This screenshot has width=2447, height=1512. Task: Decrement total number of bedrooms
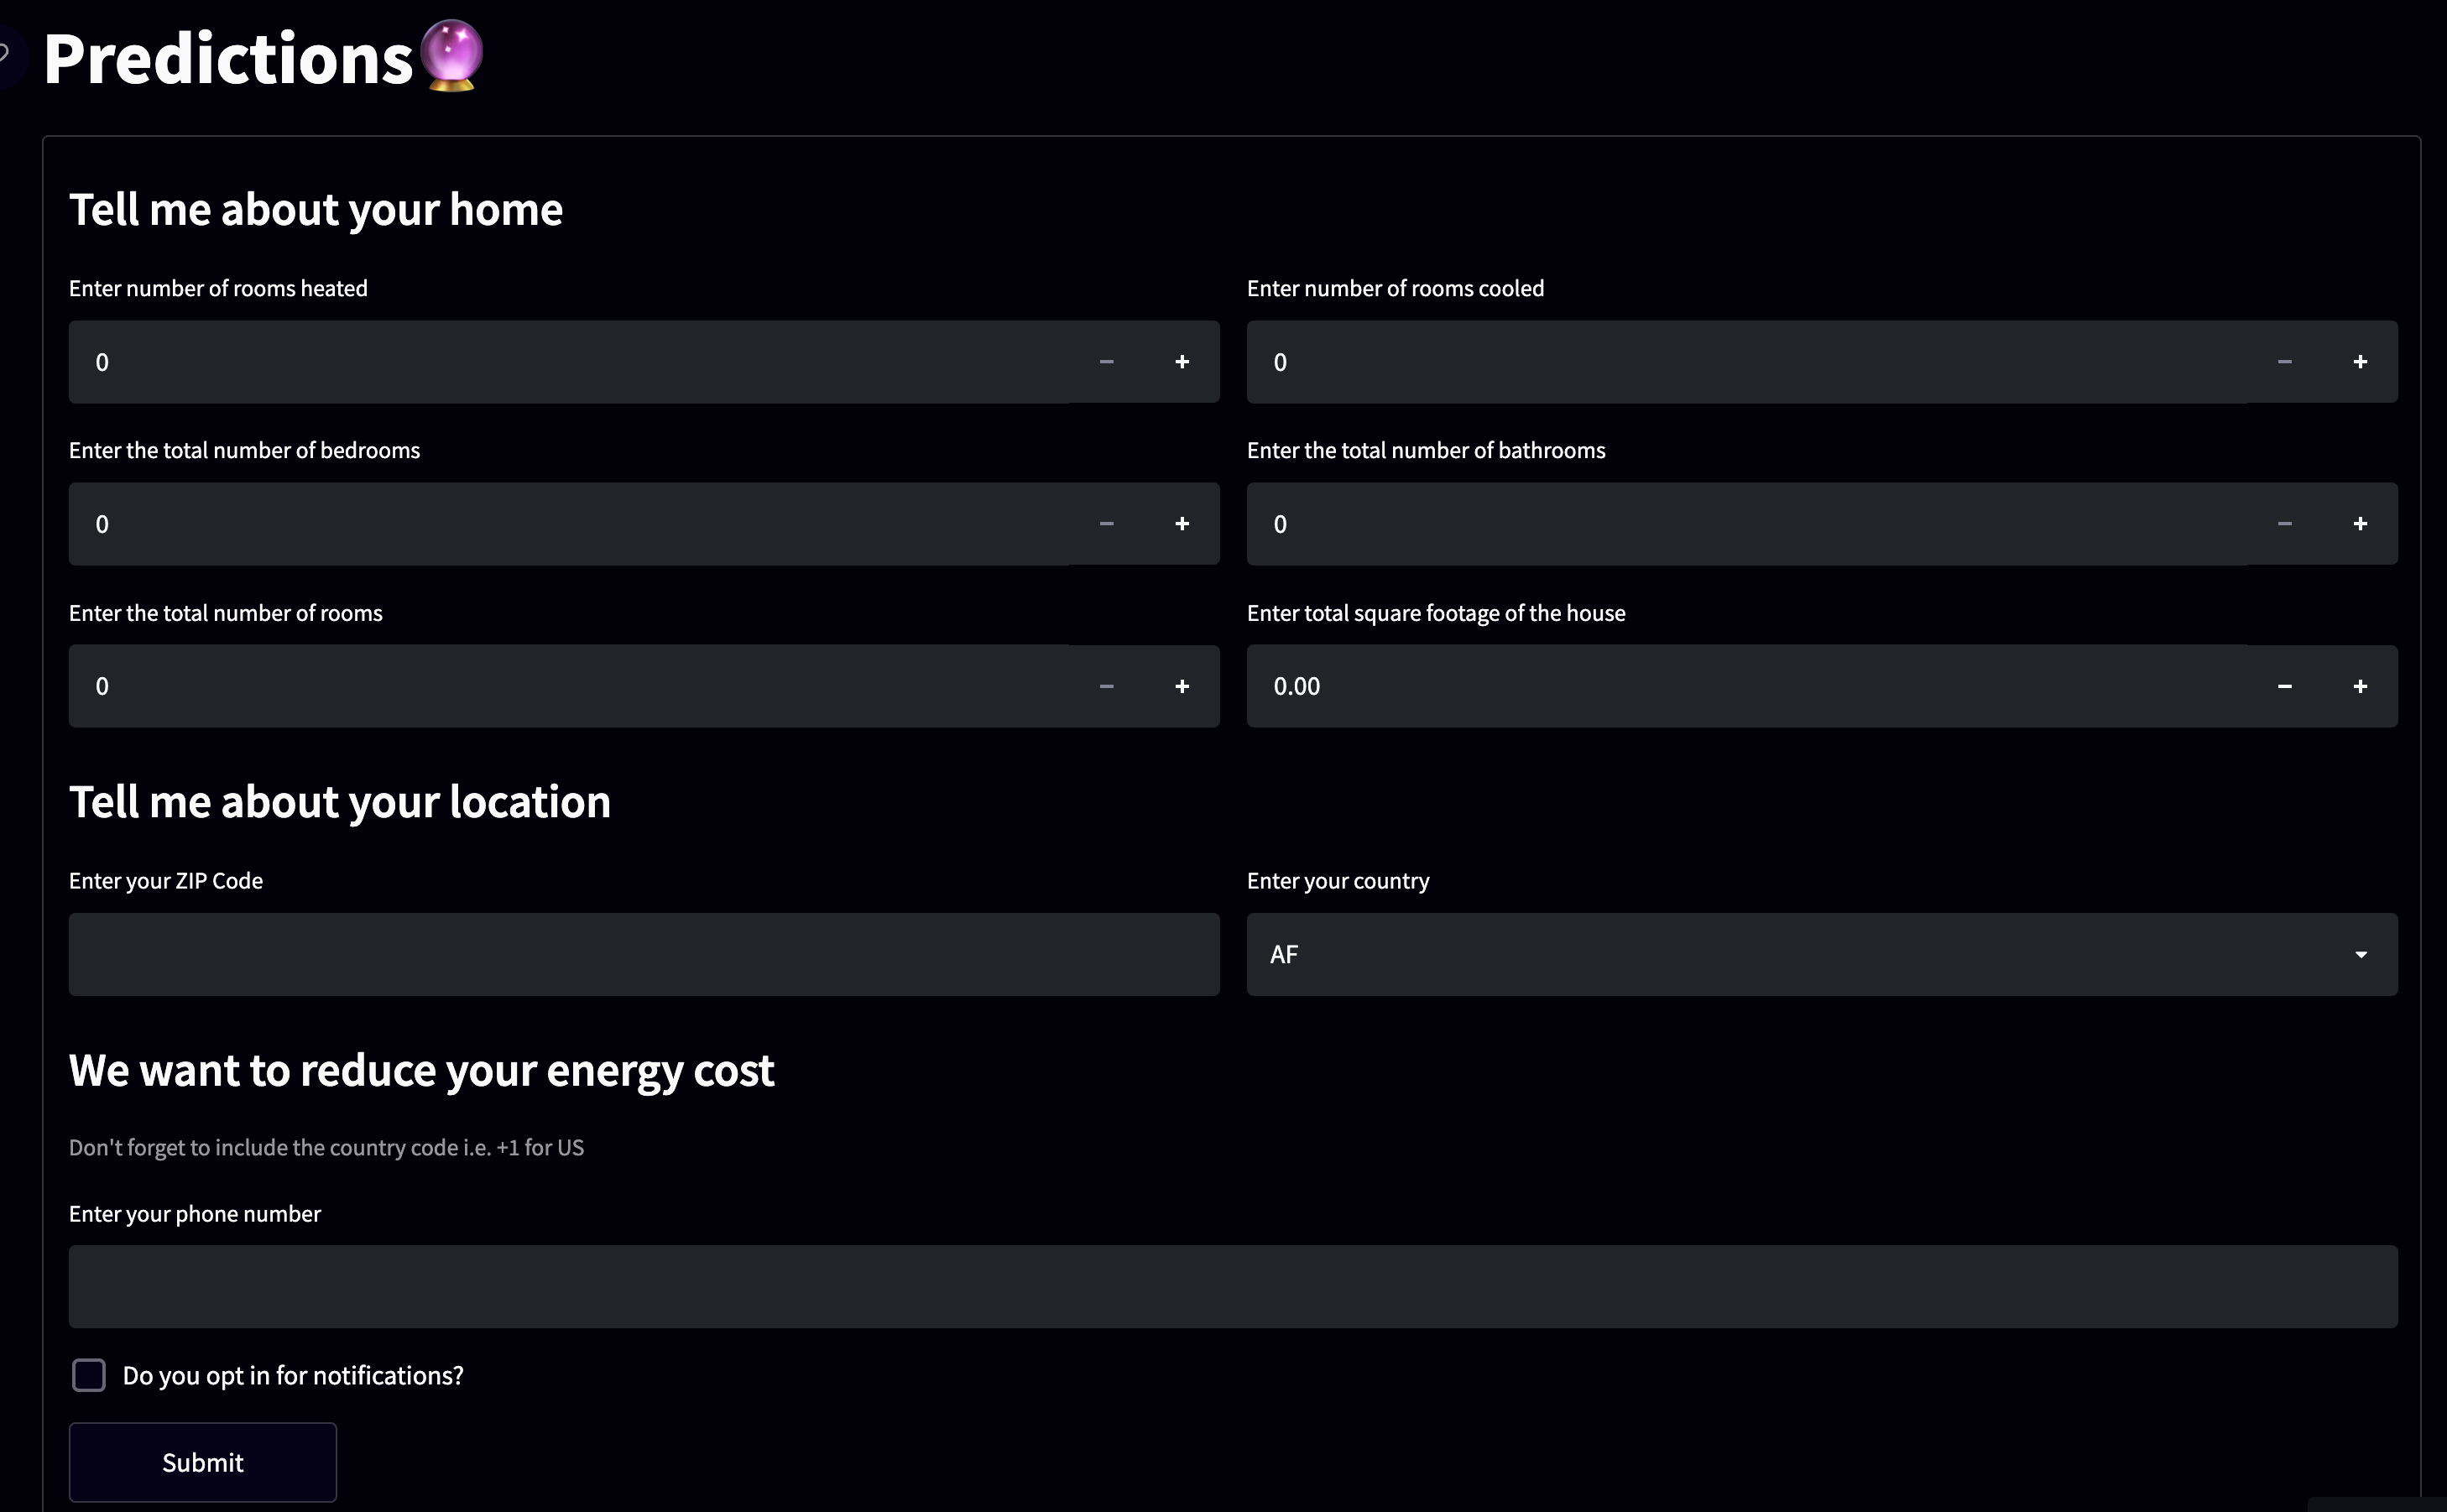click(x=1106, y=524)
